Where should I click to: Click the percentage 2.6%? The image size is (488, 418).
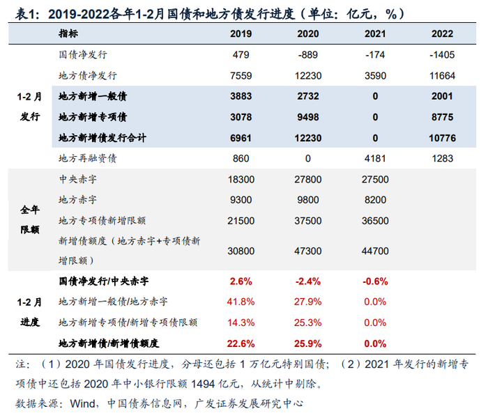coord(241,281)
